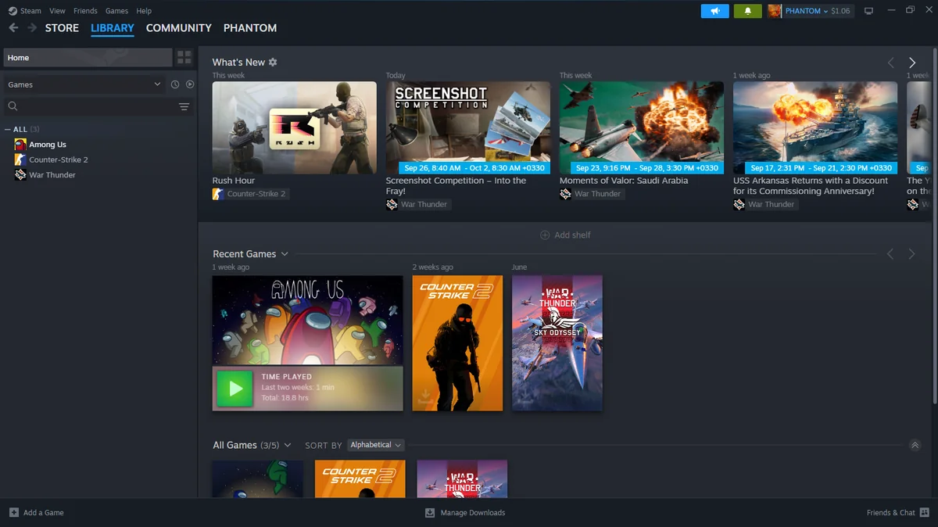This screenshot has height=527, width=938.
Task: Enter Big Picture mode monitor icon
Action: tap(868, 11)
